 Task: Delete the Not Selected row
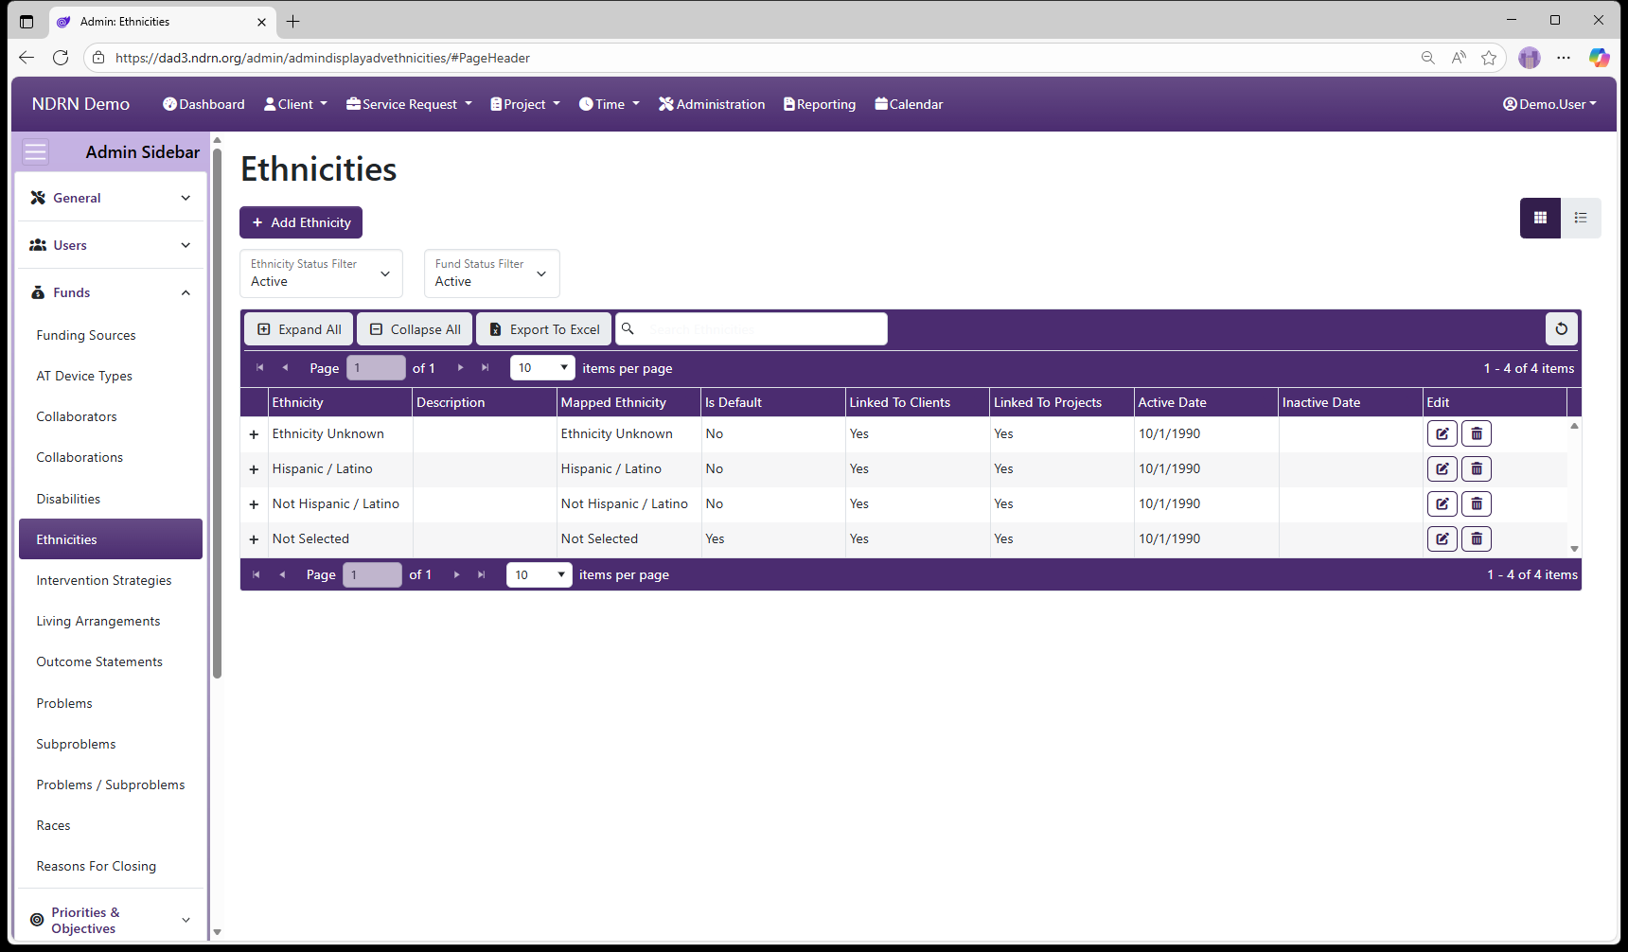pyautogui.click(x=1476, y=538)
